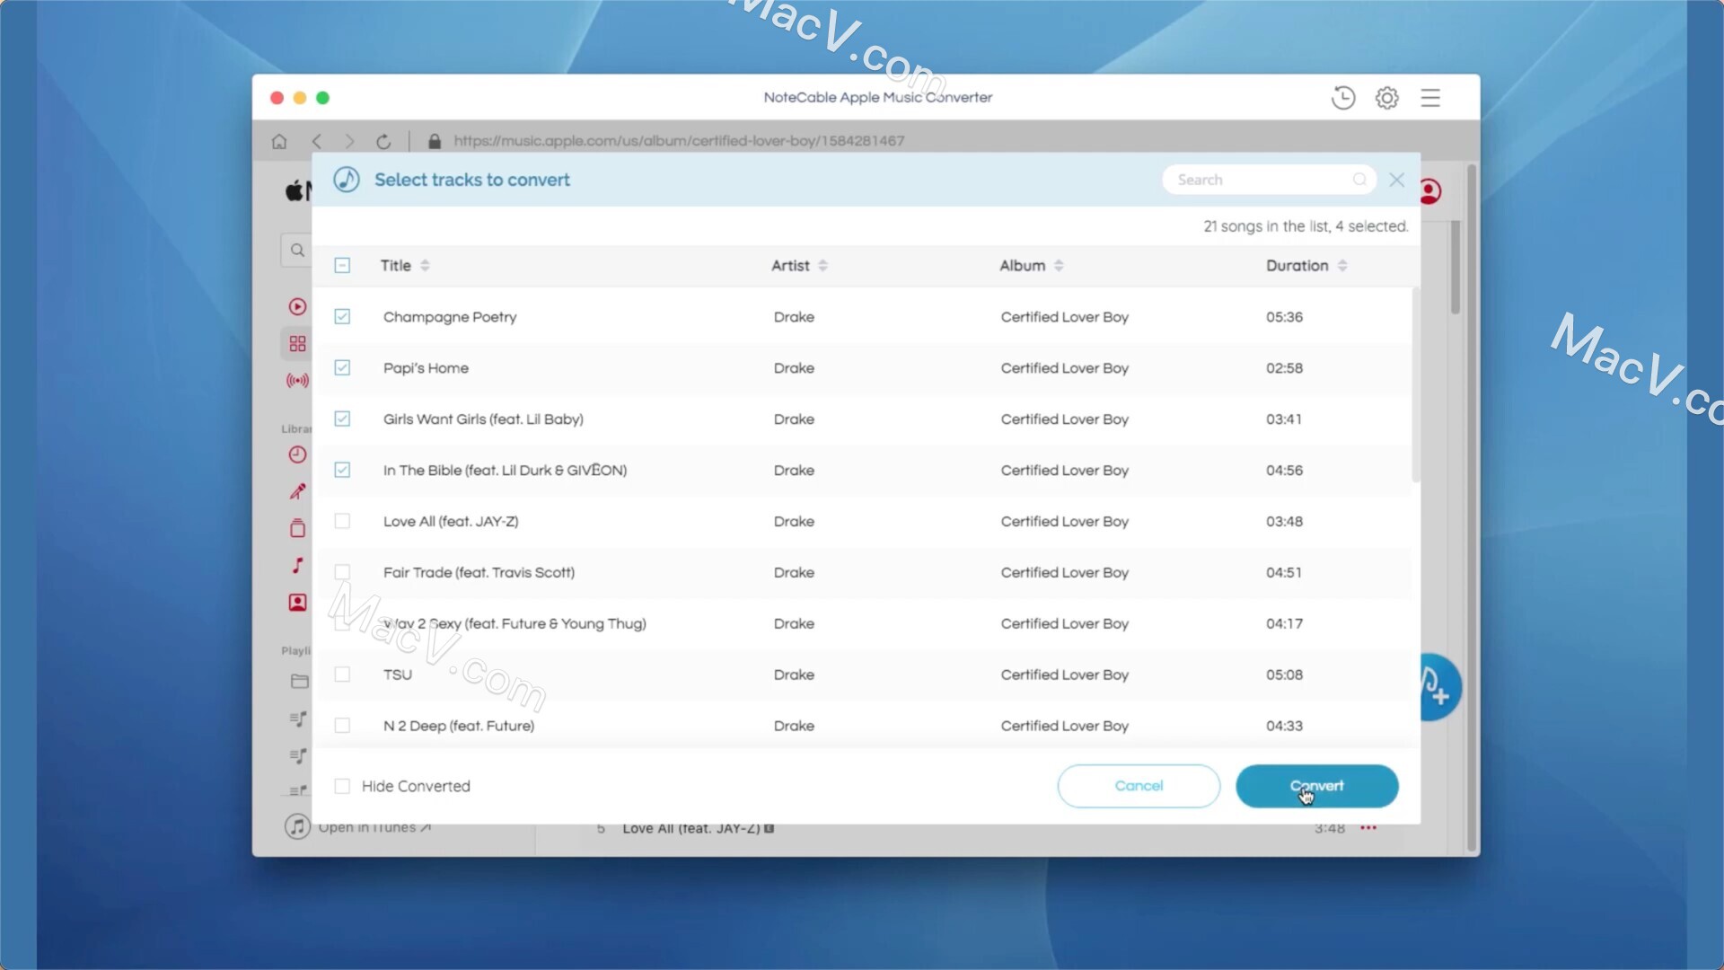1724x970 pixels.
Task: Uncheck Papi's Home track
Action: tap(342, 368)
